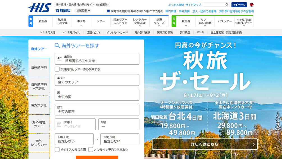Expand 鉄道 クルーズ menu
Image resolution: width=282 pixels, height=159 pixels.
click(x=159, y=21)
